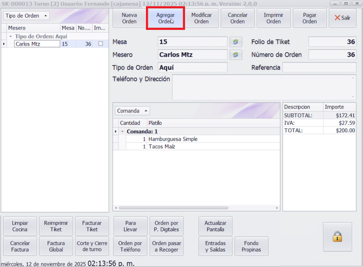This screenshot has height=267, width=363.
Task: Click the Mesero column header
Action: click(x=33, y=28)
